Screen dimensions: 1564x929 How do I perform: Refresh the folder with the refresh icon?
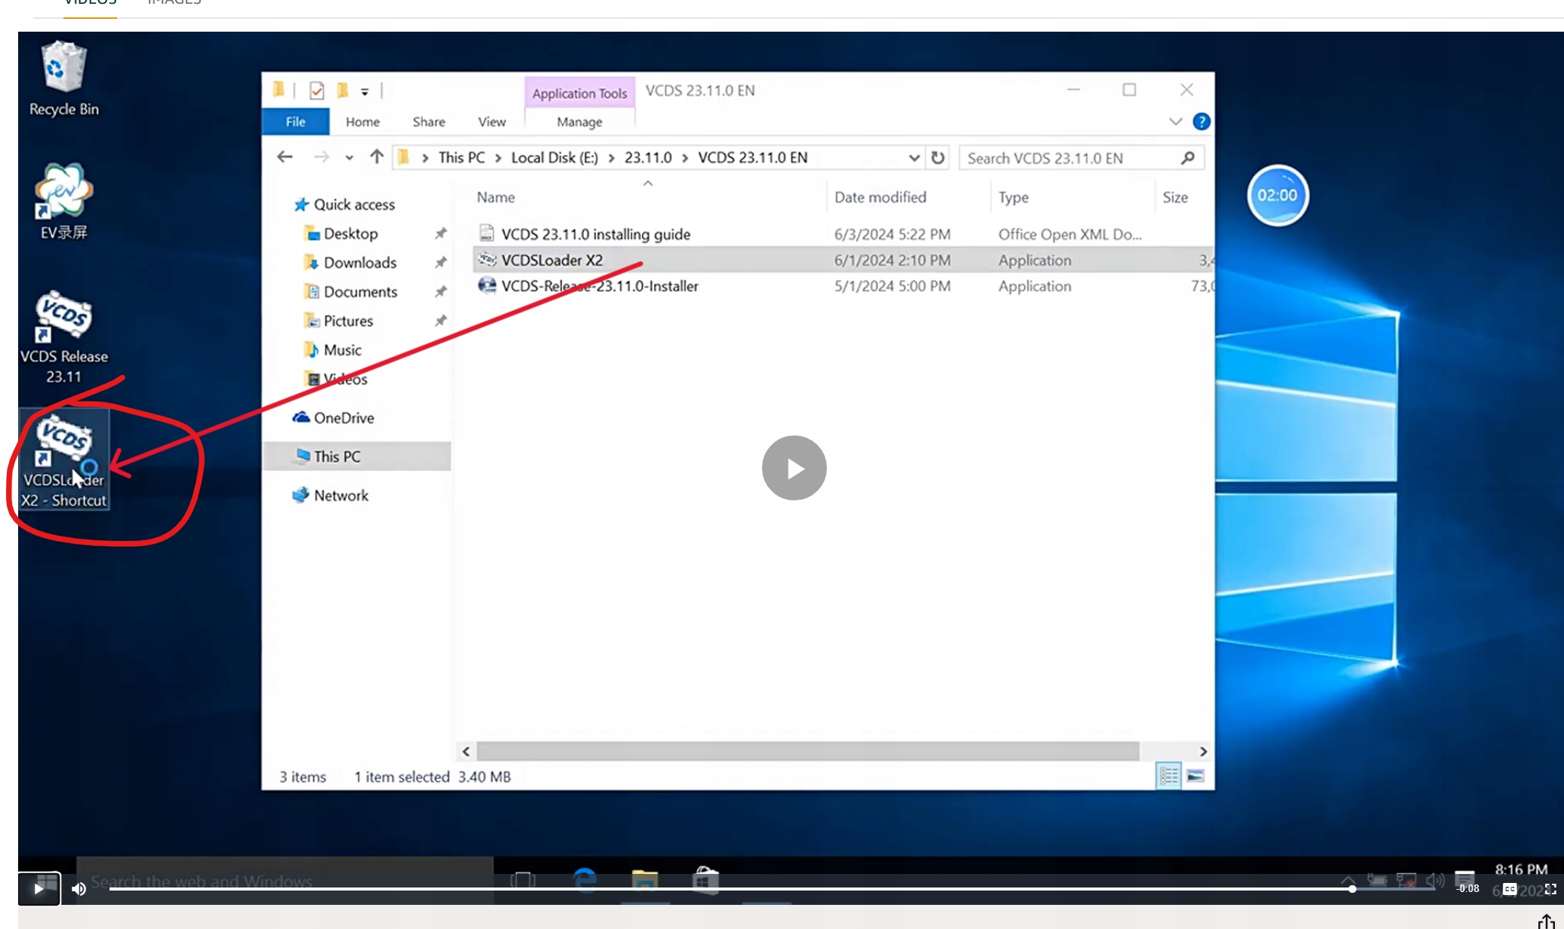[x=937, y=158]
